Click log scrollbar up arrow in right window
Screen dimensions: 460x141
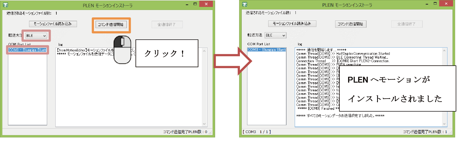444,51
